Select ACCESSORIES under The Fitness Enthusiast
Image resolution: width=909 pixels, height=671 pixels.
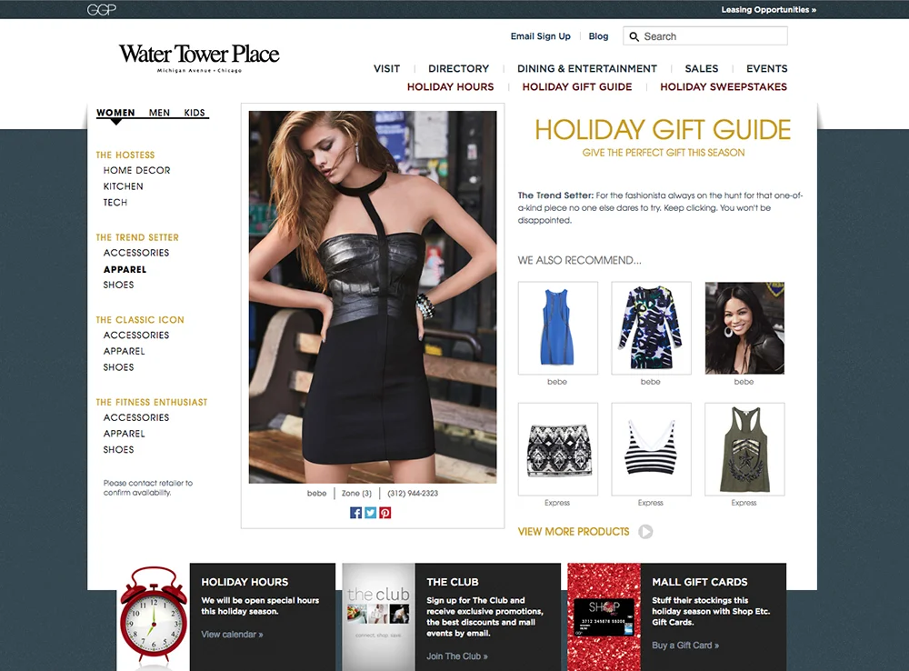pos(136,417)
